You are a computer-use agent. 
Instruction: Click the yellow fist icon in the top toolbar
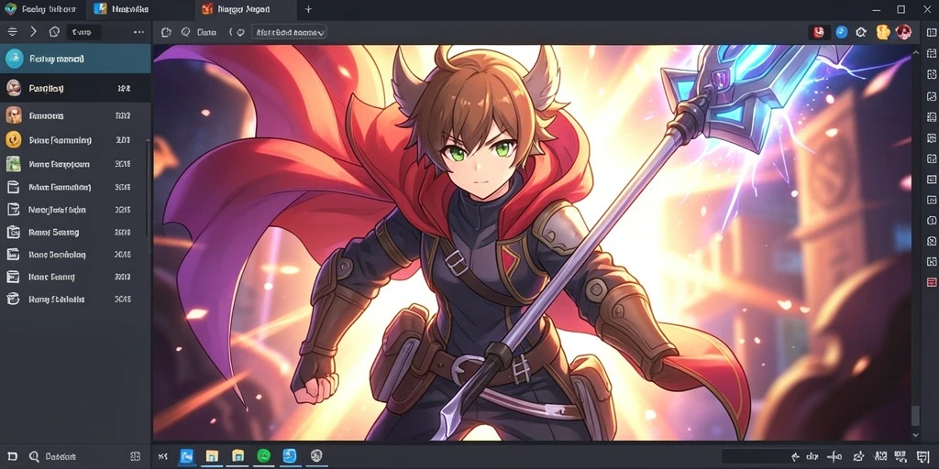pyautogui.click(x=882, y=32)
